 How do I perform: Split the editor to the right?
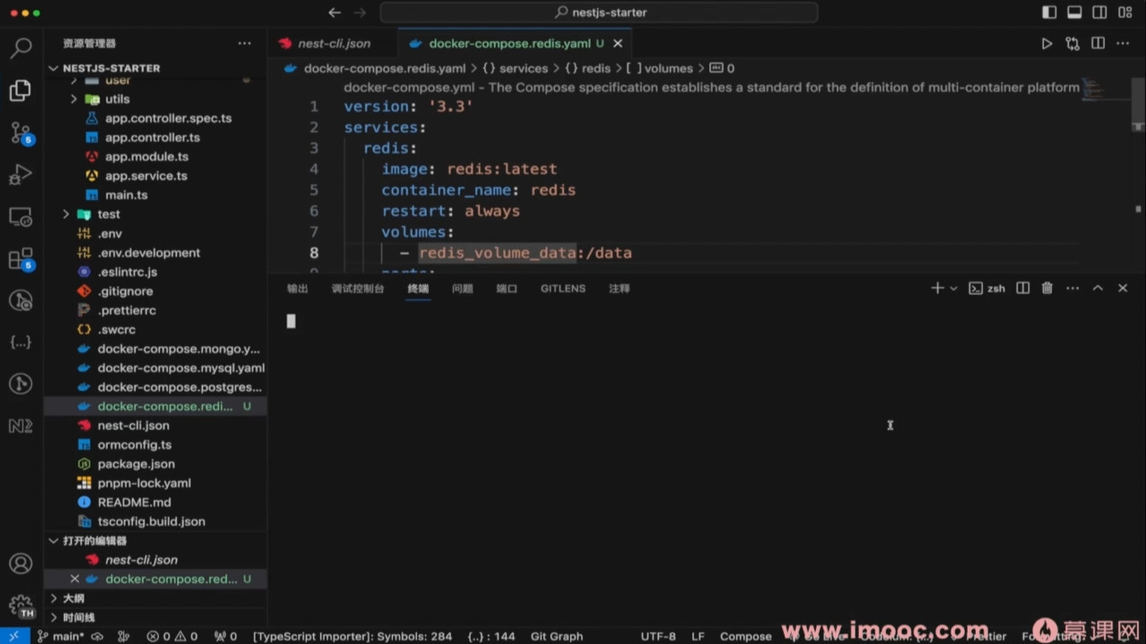[1098, 43]
